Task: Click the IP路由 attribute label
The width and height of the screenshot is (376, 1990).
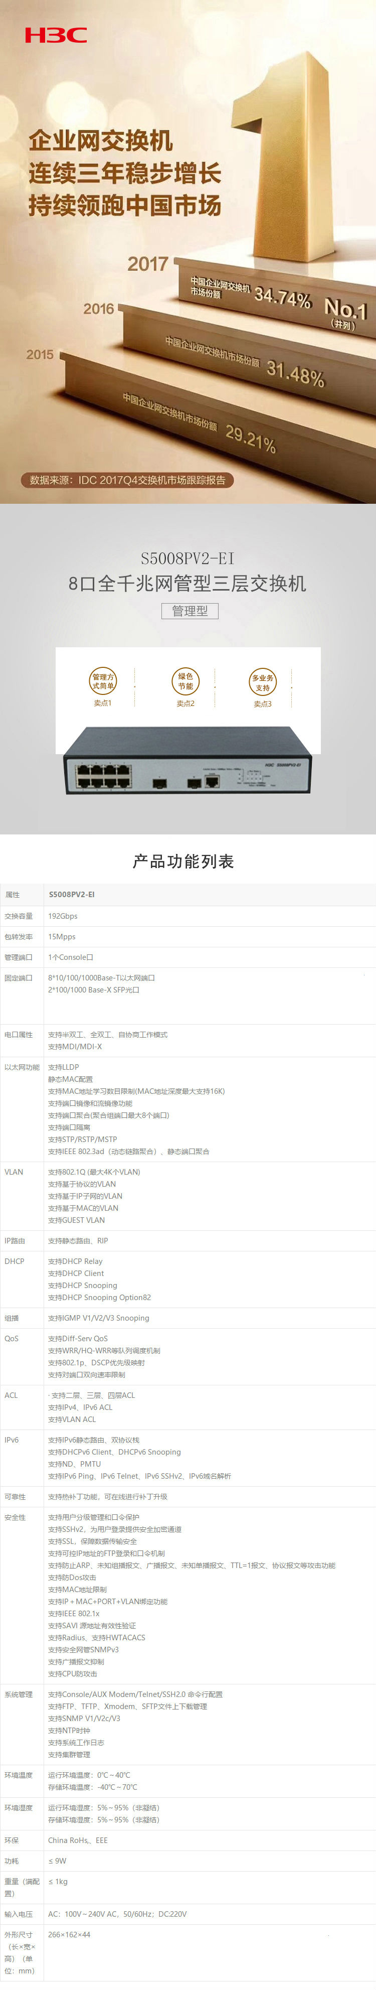Action: 15,1241
